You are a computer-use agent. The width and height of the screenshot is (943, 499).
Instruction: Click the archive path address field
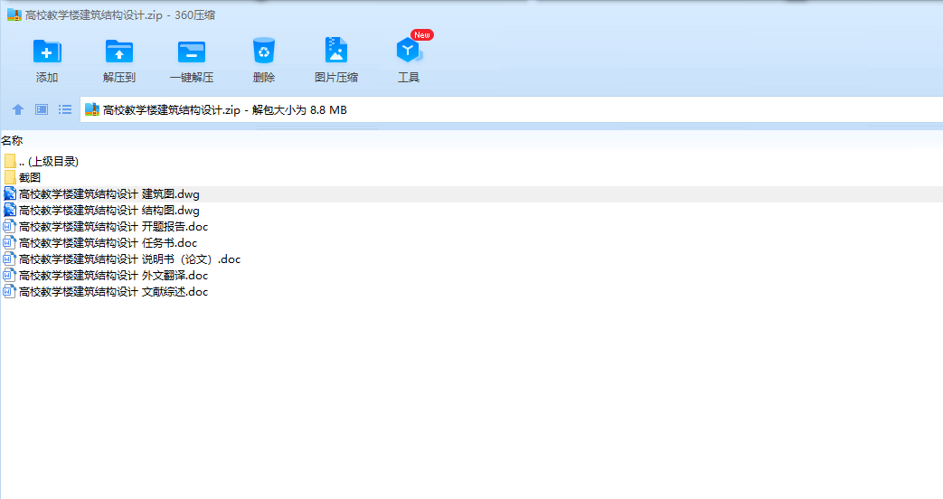(x=511, y=109)
